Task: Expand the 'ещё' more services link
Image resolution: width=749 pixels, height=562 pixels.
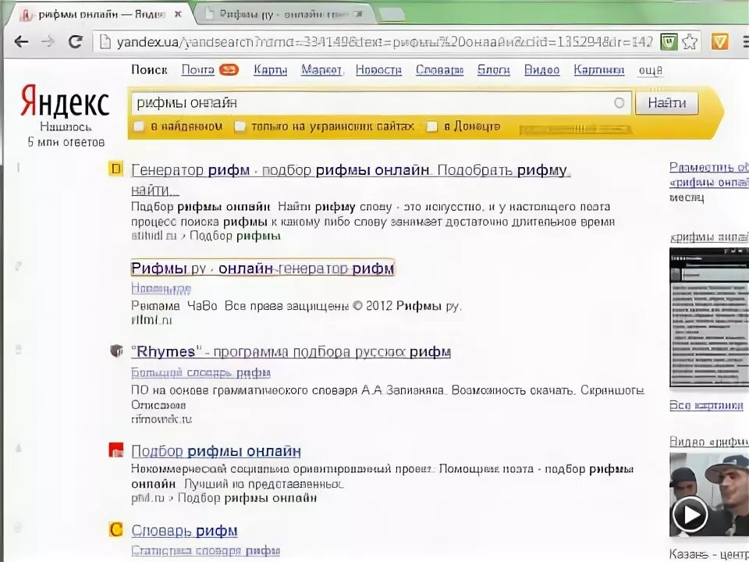Action: coord(651,70)
